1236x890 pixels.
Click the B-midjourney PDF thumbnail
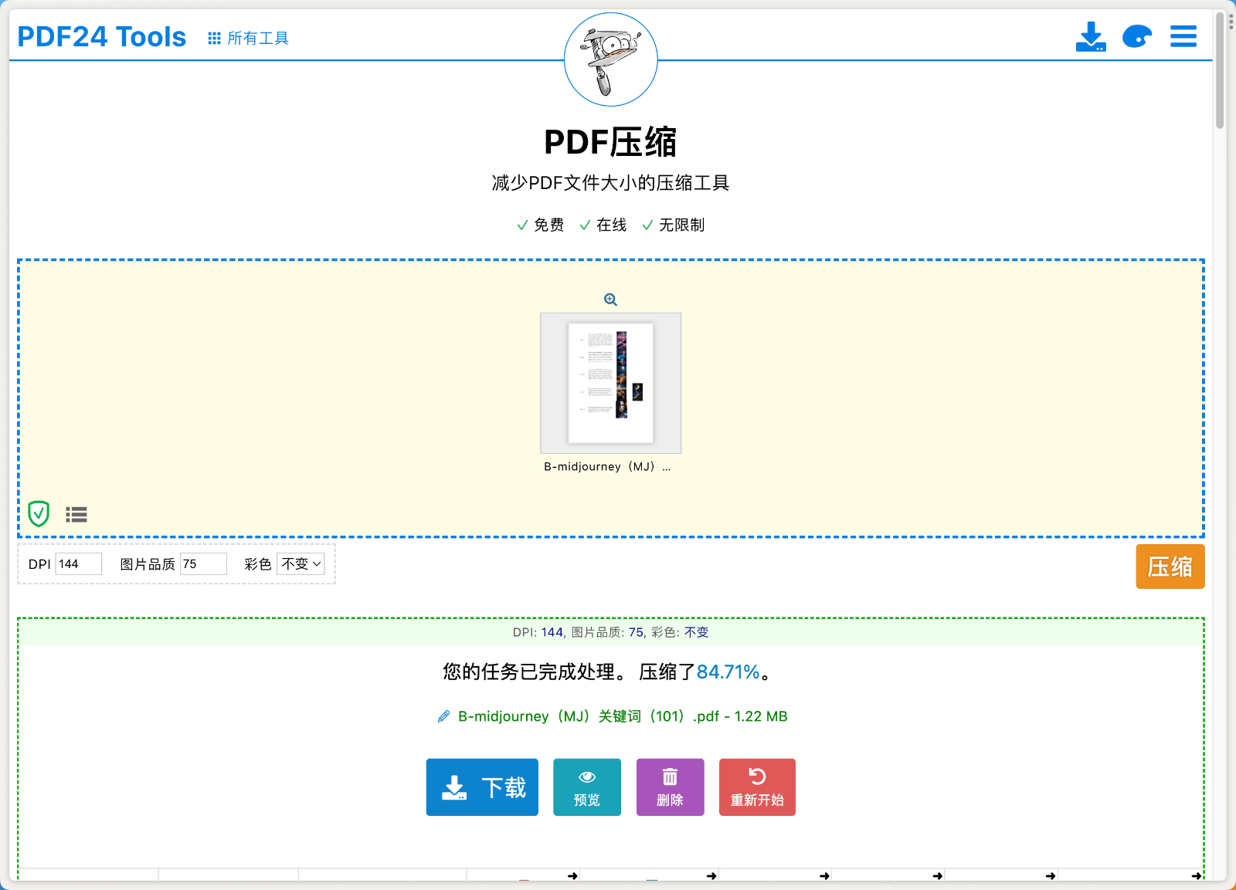point(610,383)
